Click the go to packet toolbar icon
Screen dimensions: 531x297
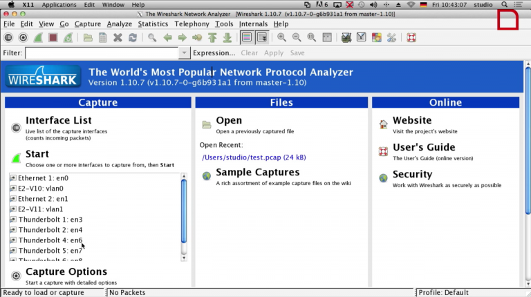[x=197, y=37]
